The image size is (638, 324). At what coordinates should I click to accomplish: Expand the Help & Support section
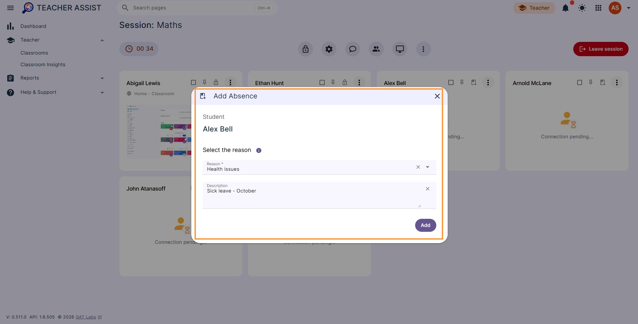102,93
